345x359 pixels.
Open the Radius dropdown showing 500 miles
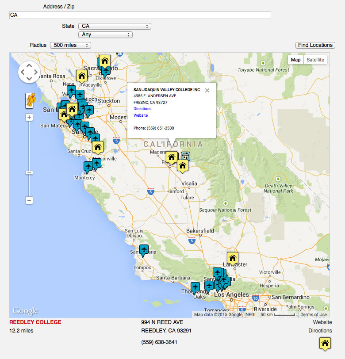[x=70, y=45]
